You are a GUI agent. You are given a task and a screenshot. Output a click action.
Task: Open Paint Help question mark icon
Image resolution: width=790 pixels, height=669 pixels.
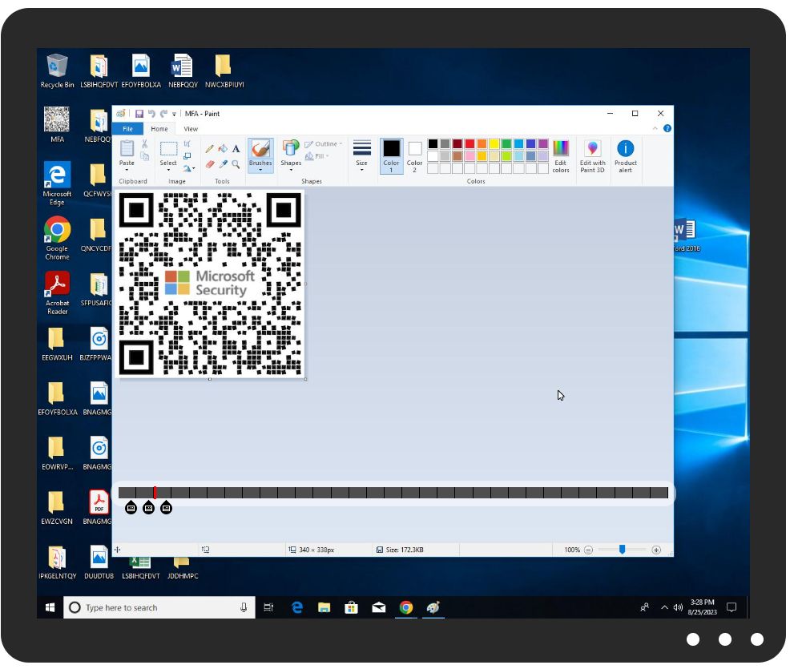pyautogui.click(x=667, y=129)
